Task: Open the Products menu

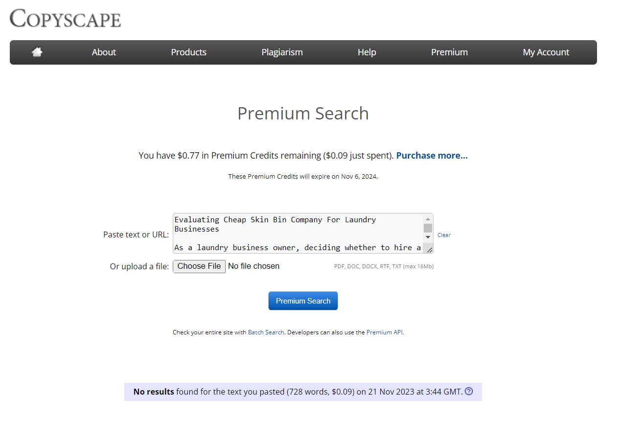Action: pos(189,52)
